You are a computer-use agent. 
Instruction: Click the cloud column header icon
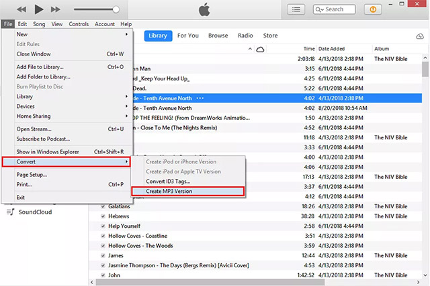point(260,49)
